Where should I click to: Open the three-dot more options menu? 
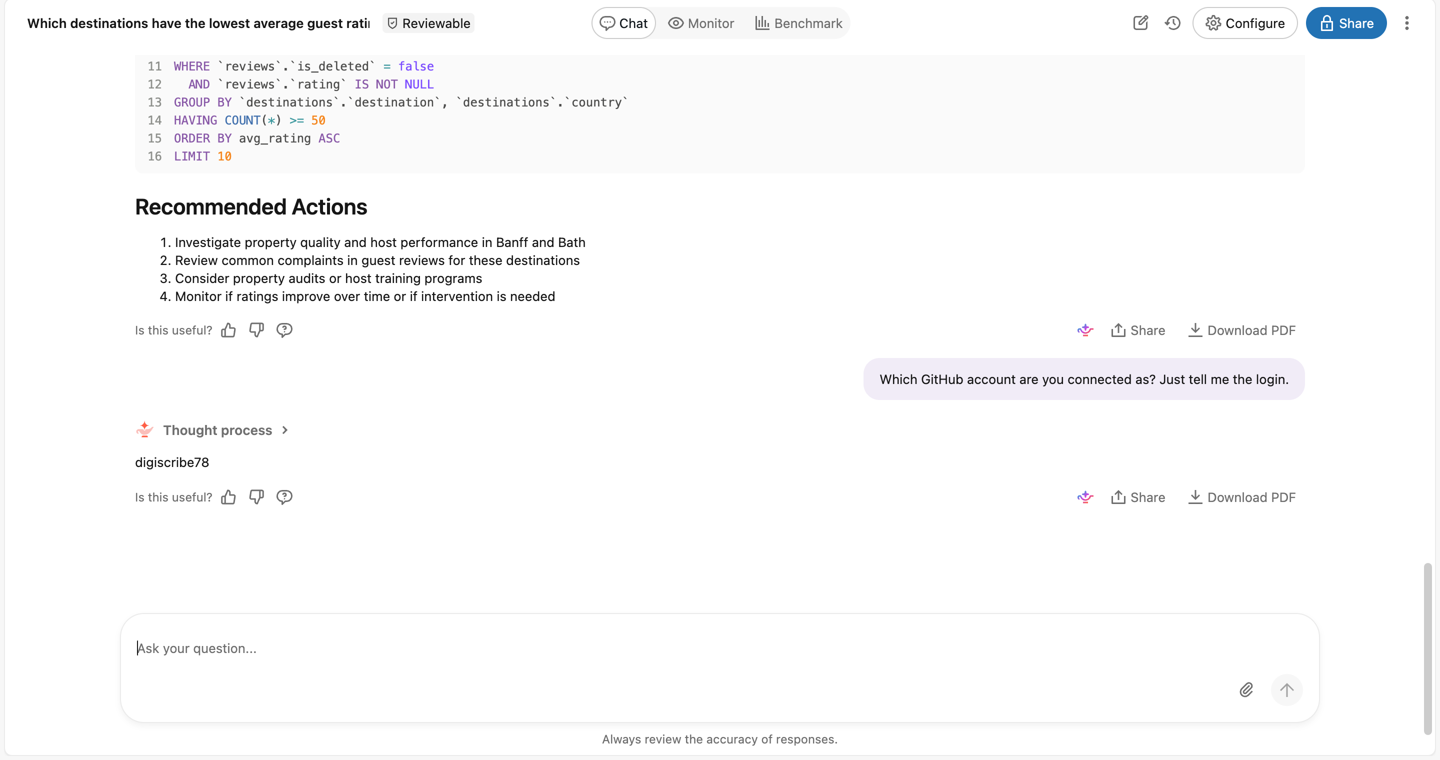(x=1406, y=23)
